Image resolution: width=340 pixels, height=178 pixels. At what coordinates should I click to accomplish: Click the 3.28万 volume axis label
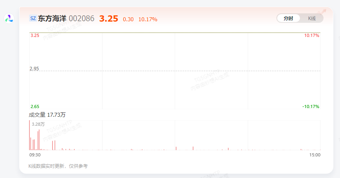[x=38, y=124]
